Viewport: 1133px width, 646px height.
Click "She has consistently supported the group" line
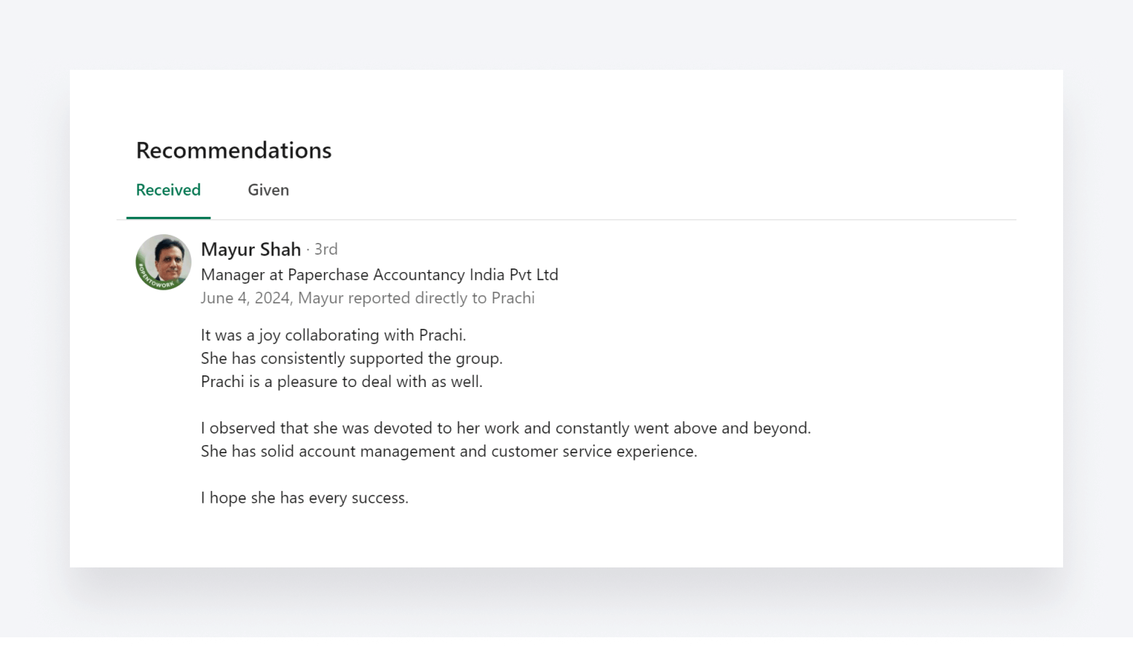(x=352, y=359)
